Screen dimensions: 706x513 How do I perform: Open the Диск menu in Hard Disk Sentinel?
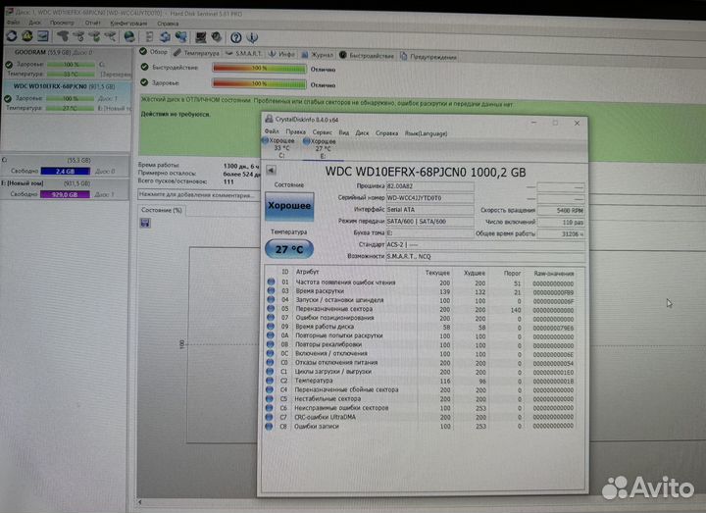click(x=34, y=22)
